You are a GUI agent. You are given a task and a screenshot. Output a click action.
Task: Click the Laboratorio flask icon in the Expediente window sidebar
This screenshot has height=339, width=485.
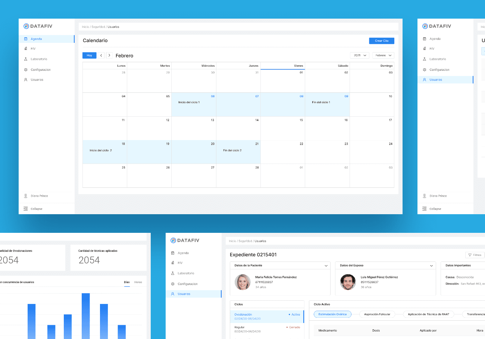(173, 273)
